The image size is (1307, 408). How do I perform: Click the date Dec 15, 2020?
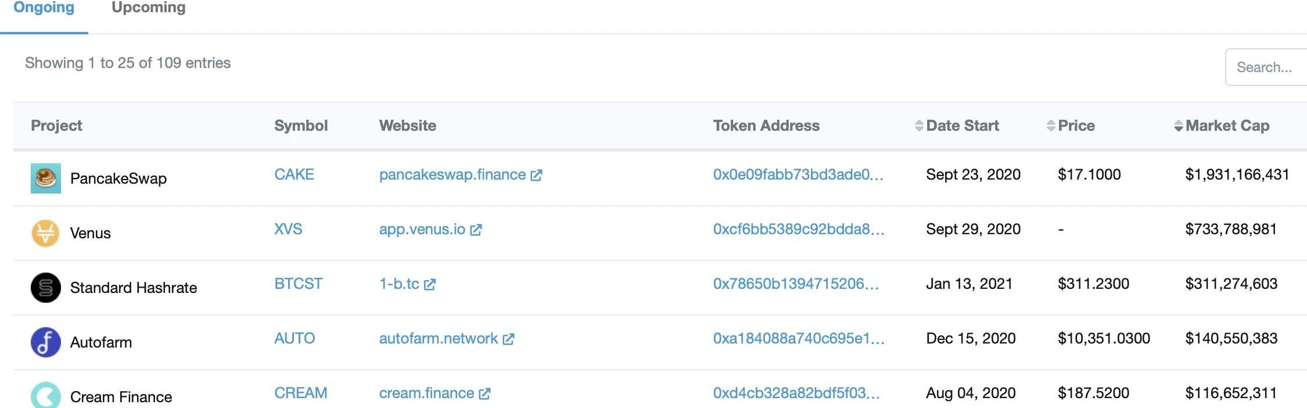971,338
